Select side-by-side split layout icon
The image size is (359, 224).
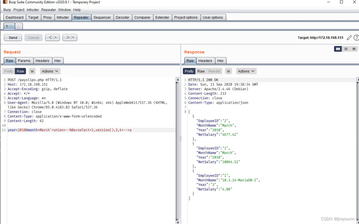[x=338, y=49]
